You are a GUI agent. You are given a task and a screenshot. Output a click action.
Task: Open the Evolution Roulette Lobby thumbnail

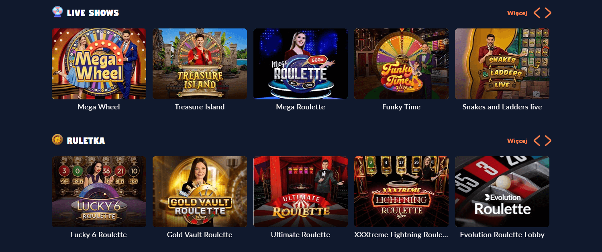tap(502, 192)
